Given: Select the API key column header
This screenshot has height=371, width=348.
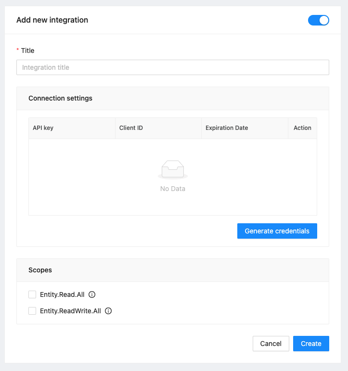Looking at the screenshot, I should 72,128.
